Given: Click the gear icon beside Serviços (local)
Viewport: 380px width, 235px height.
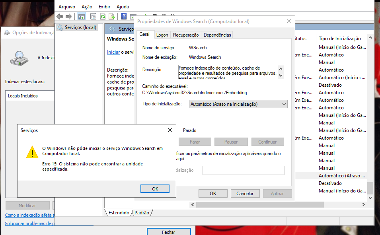Looking at the screenshot, I should [x=60, y=27].
